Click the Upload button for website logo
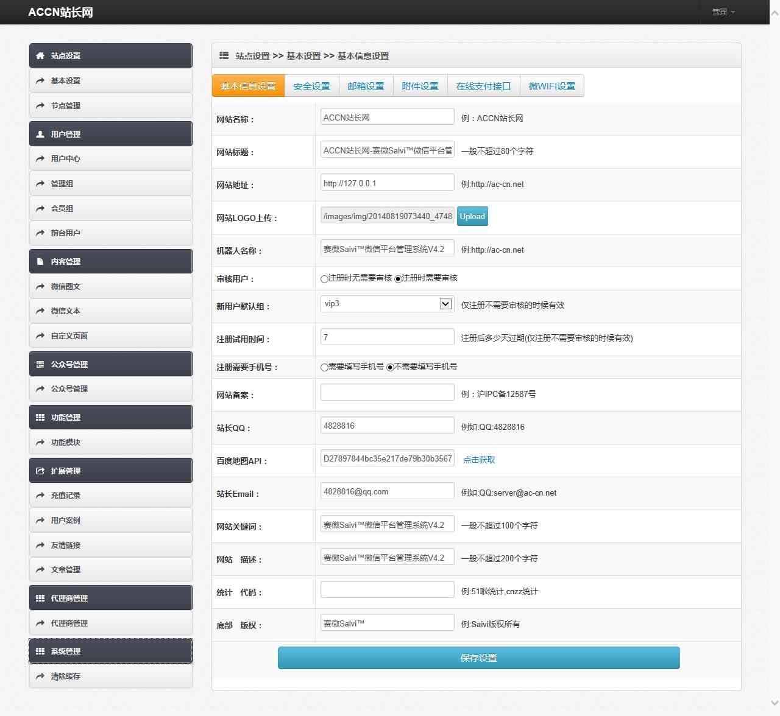The image size is (780, 716). click(x=472, y=217)
